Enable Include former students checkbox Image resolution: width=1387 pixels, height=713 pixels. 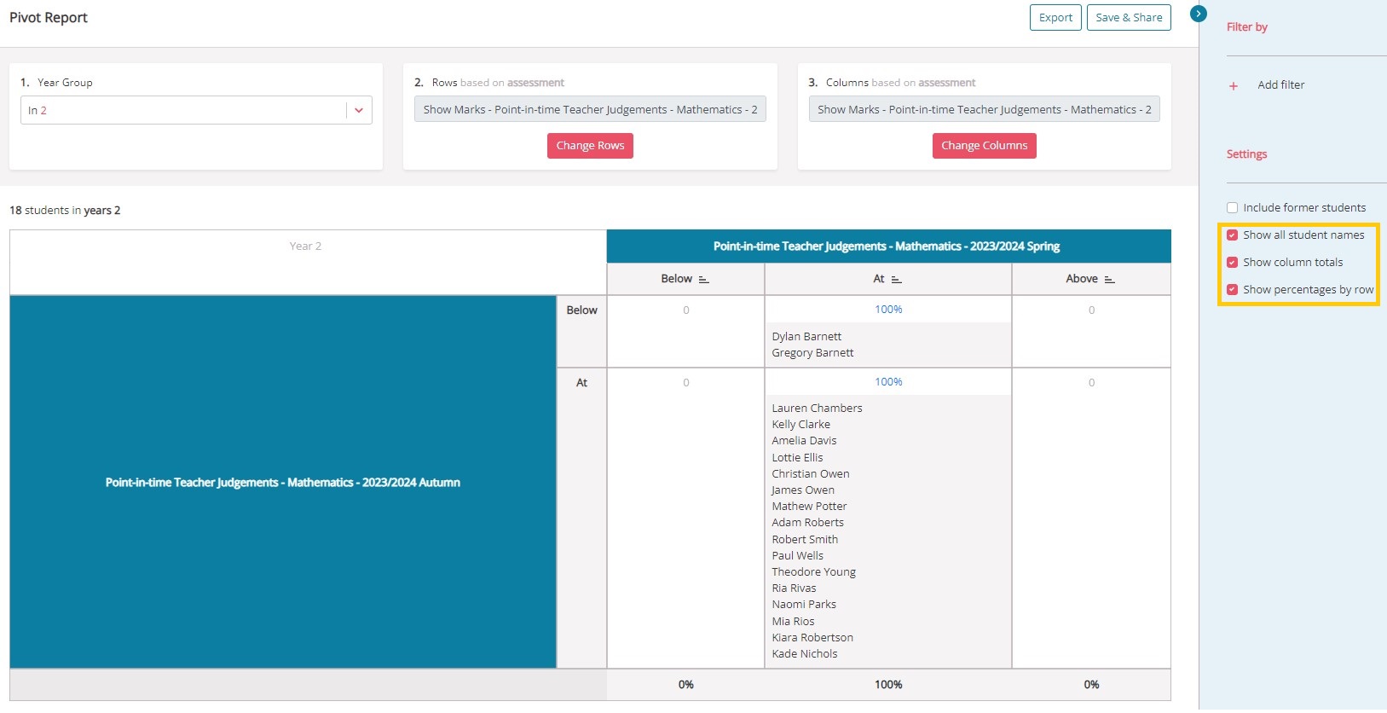pos(1232,208)
